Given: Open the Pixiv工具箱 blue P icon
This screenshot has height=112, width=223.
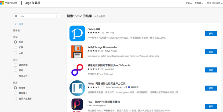Looking at the screenshot, I should click(x=77, y=34).
